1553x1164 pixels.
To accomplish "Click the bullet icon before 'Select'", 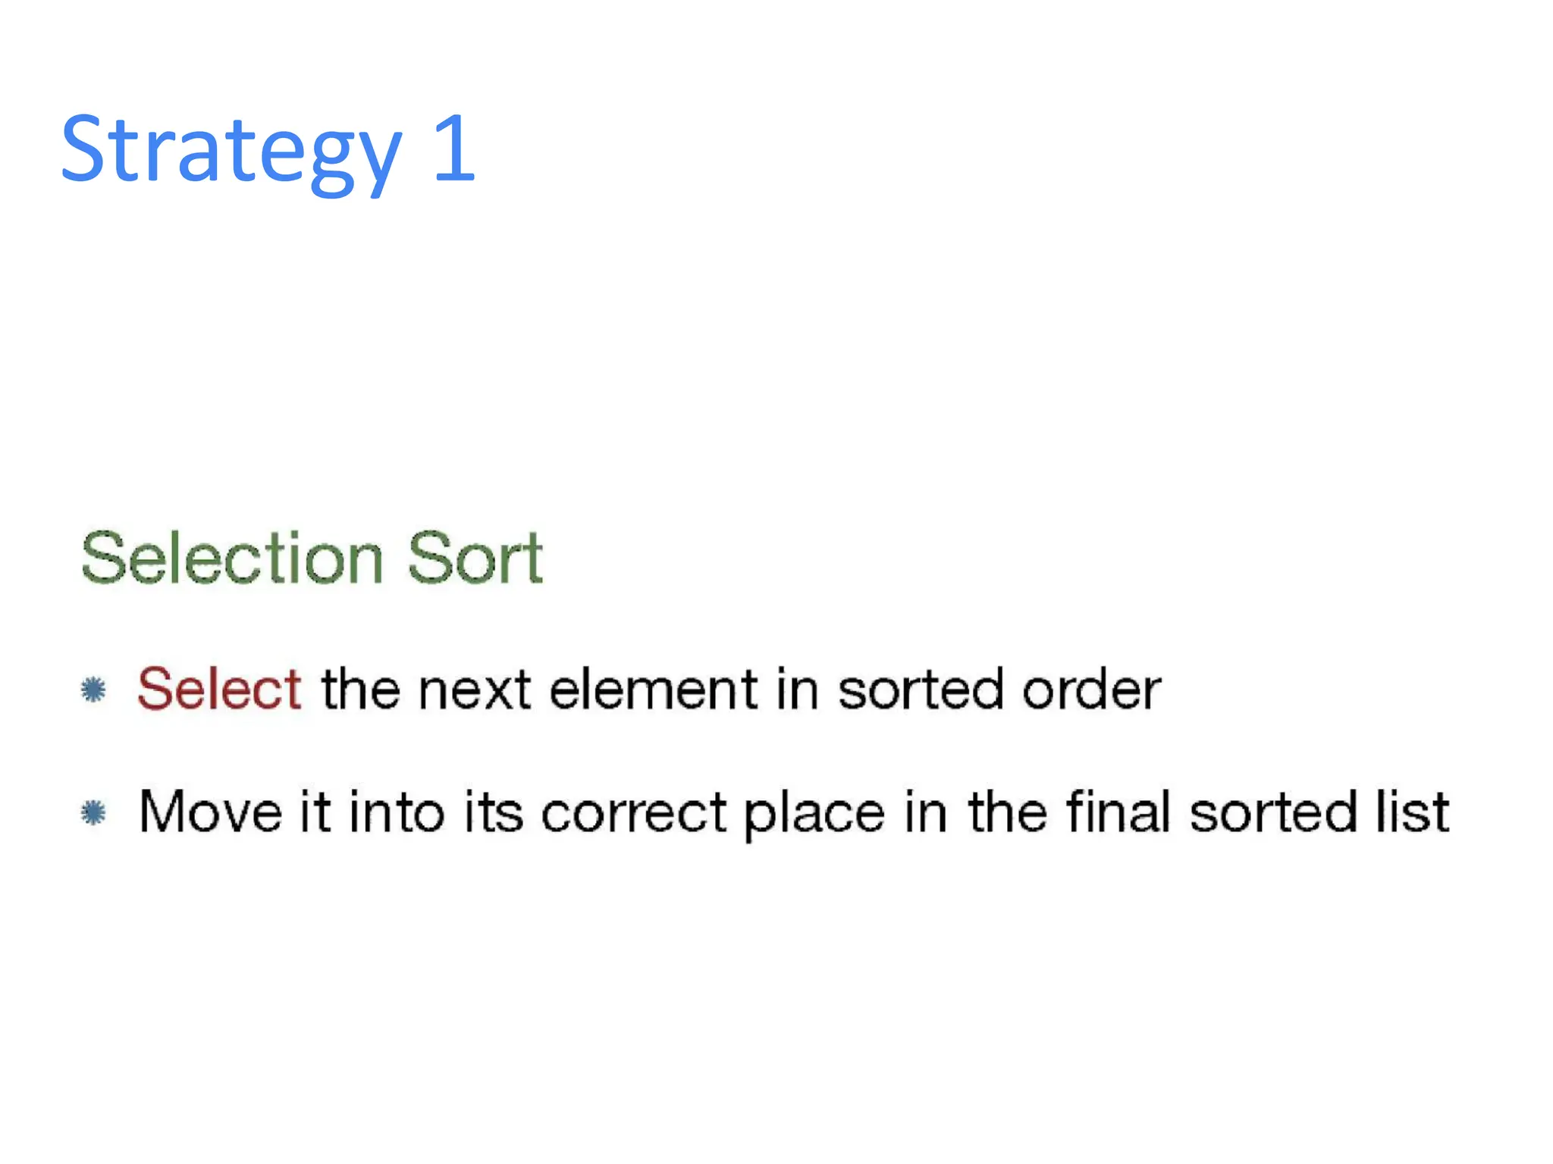I will tap(93, 690).
